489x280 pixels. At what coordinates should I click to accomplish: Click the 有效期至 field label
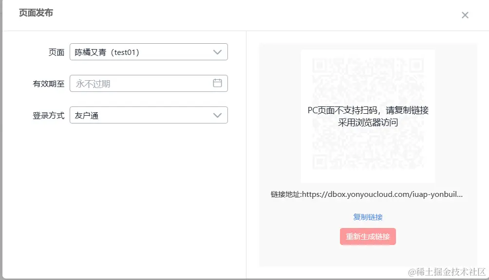pos(49,84)
